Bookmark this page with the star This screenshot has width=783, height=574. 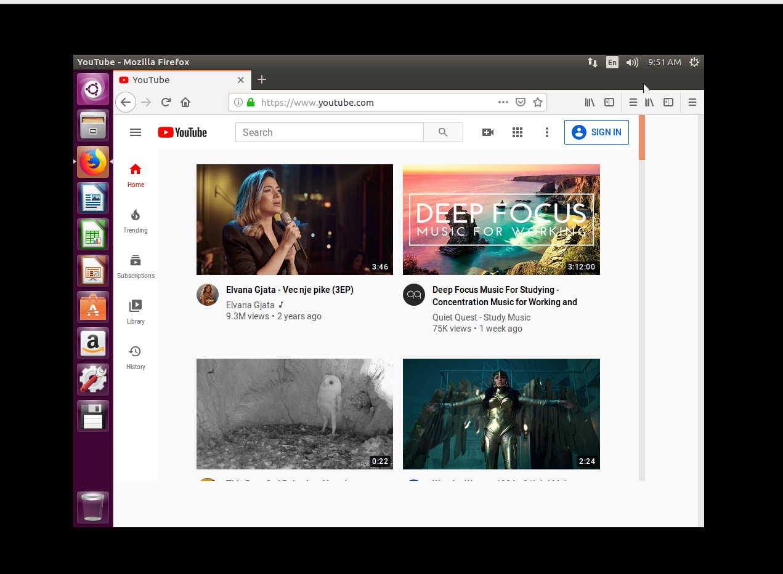538,102
